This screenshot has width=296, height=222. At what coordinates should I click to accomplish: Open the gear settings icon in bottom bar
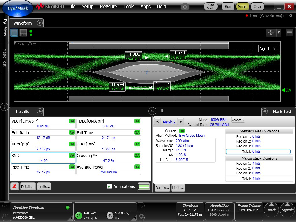click(x=141, y=216)
